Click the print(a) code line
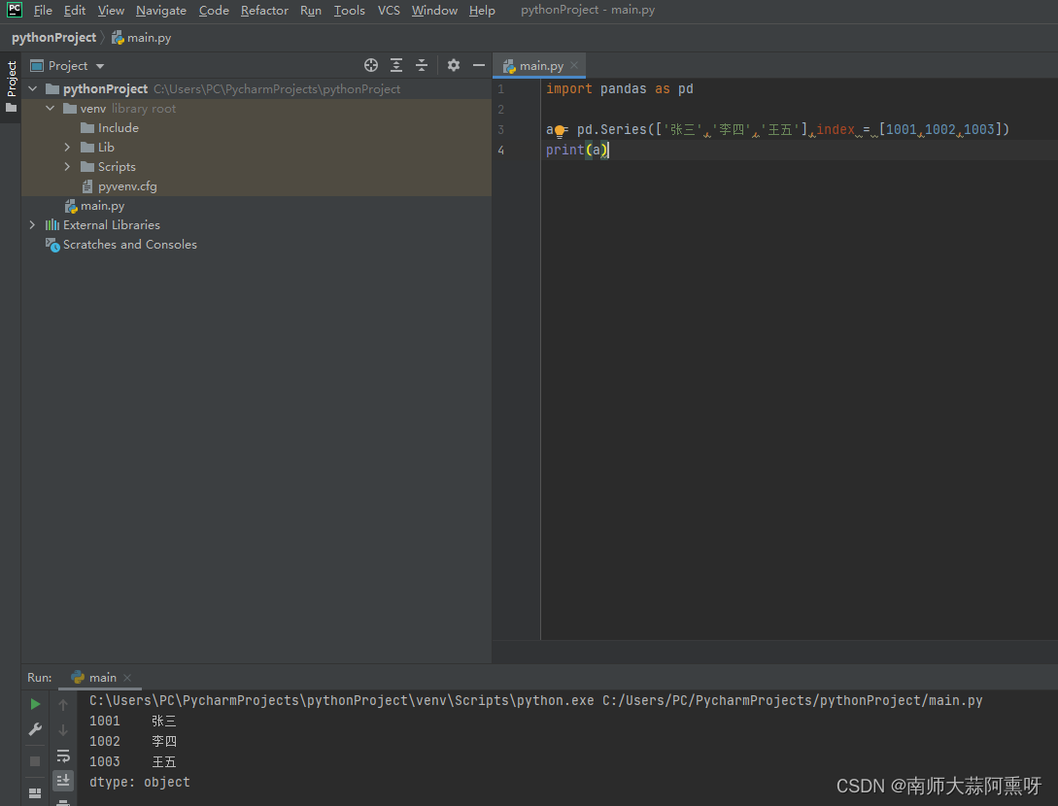Image resolution: width=1058 pixels, height=806 pixels. click(577, 150)
